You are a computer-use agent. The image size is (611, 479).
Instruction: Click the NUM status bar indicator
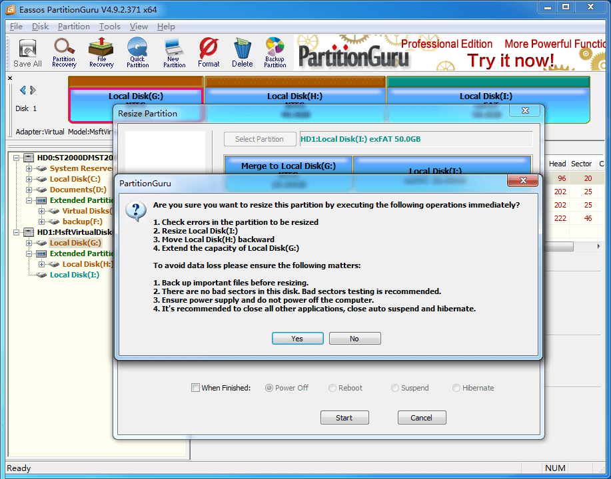click(x=555, y=468)
